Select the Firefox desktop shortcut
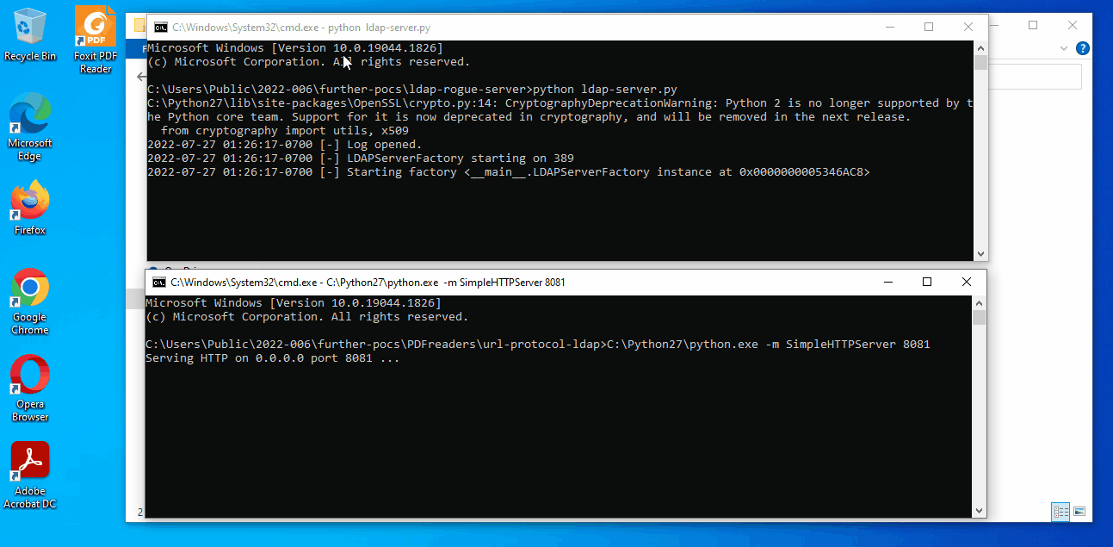 coord(30,208)
